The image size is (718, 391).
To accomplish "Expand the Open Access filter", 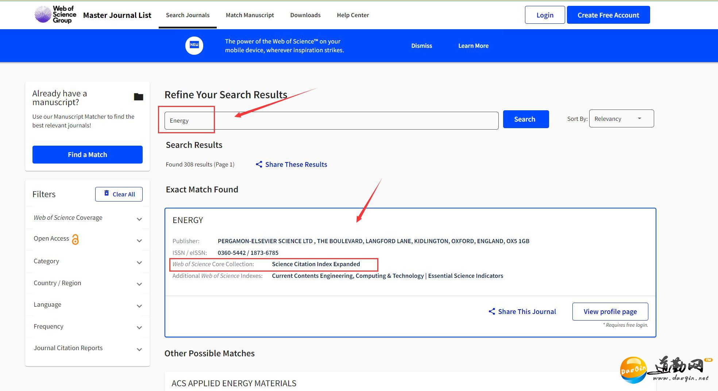I will point(88,239).
